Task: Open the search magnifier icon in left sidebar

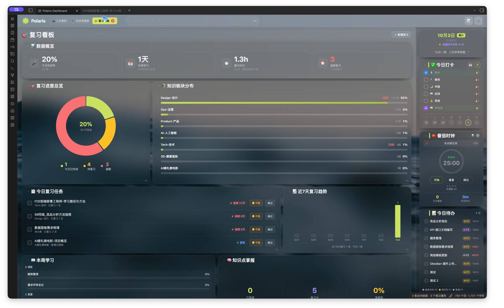Action: 12,61
